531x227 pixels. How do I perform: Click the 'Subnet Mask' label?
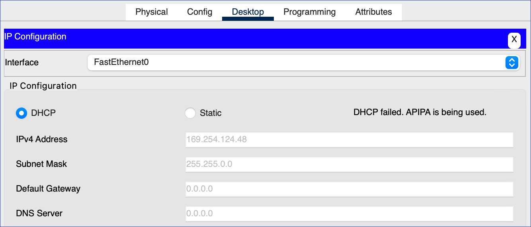41,164
